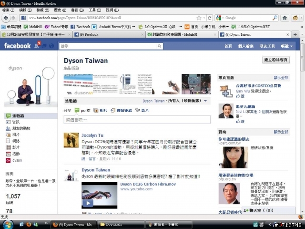
Task: Open Dyson DC26 Carbon Fibre.mov link
Action: point(148,184)
